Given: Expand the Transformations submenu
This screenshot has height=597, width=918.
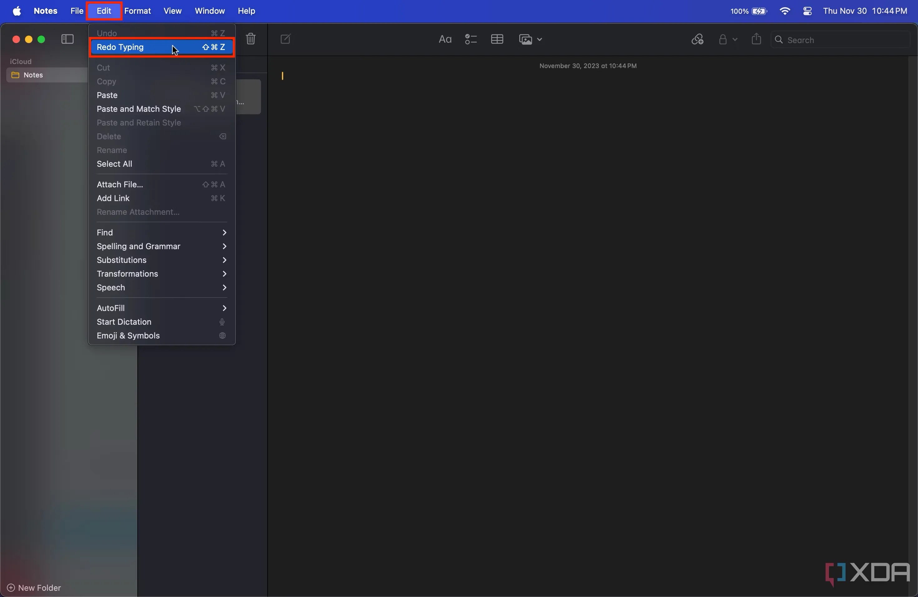Looking at the screenshot, I should click(x=161, y=274).
